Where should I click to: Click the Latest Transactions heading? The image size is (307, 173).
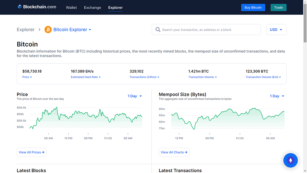point(180,171)
